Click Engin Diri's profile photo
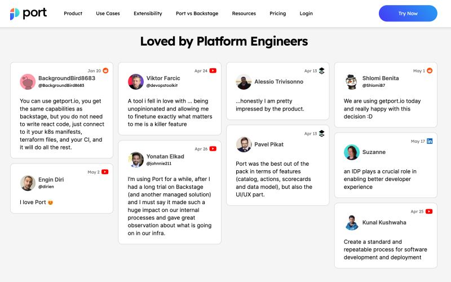Viewport: 451px width, 282px height. (28, 183)
